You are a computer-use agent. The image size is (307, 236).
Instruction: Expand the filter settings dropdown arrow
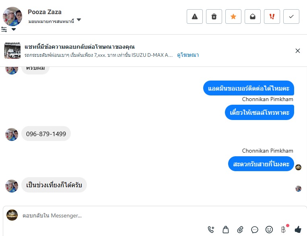pyautogui.click(x=14, y=29)
